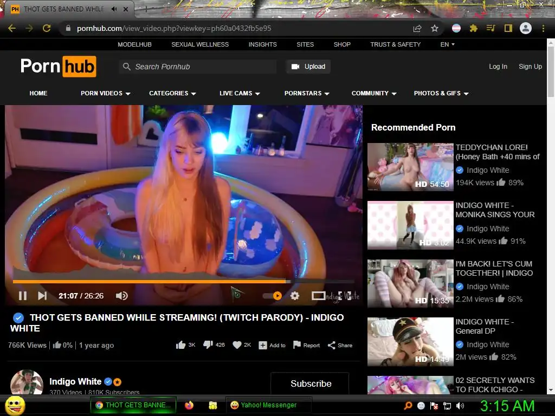
Task: Open the browser share-page icon
Action: pyautogui.click(x=417, y=28)
